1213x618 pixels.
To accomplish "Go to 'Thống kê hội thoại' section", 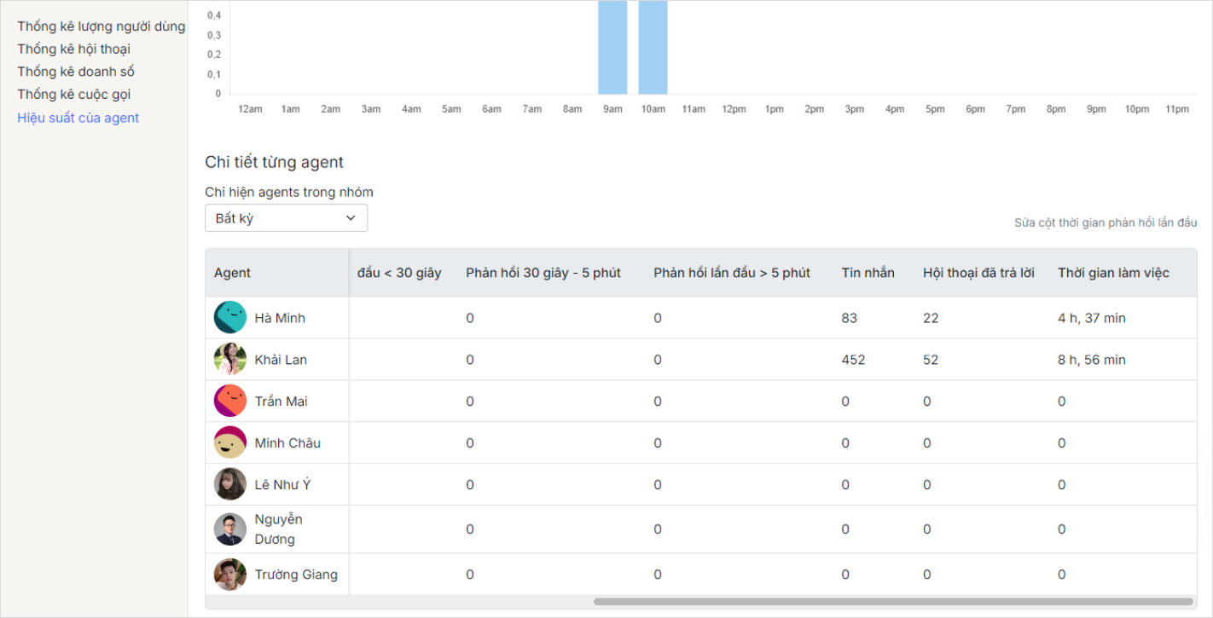I will point(74,49).
